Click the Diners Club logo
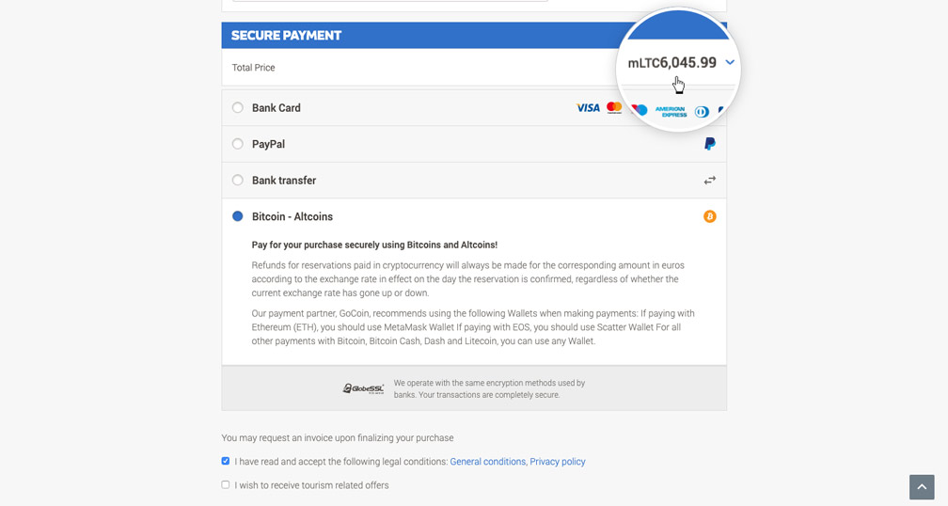The height and width of the screenshot is (506, 948). point(702,111)
